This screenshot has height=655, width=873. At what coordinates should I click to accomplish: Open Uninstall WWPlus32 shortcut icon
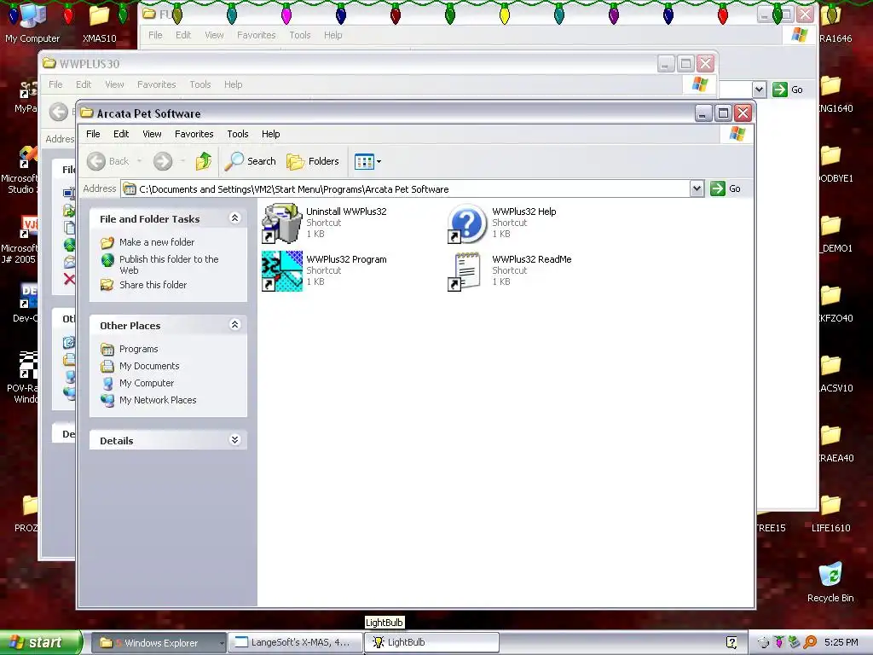tap(281, 223)
